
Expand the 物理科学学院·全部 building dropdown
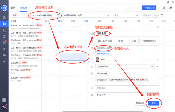(x=86, y=15)
